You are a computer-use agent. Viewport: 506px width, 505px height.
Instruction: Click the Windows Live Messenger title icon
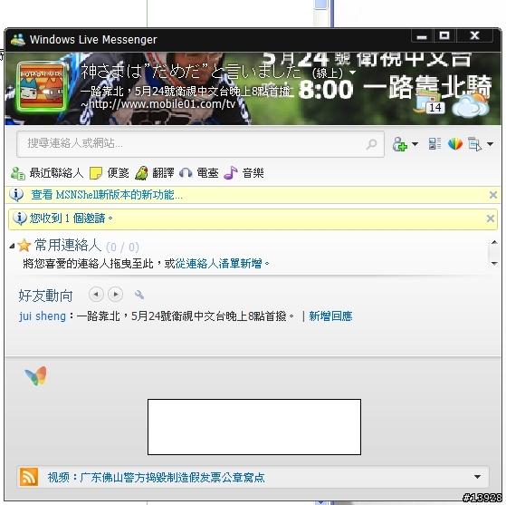pos(18,40)
